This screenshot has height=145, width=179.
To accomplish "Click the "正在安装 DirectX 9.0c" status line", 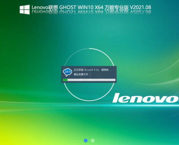I will 93,70.
